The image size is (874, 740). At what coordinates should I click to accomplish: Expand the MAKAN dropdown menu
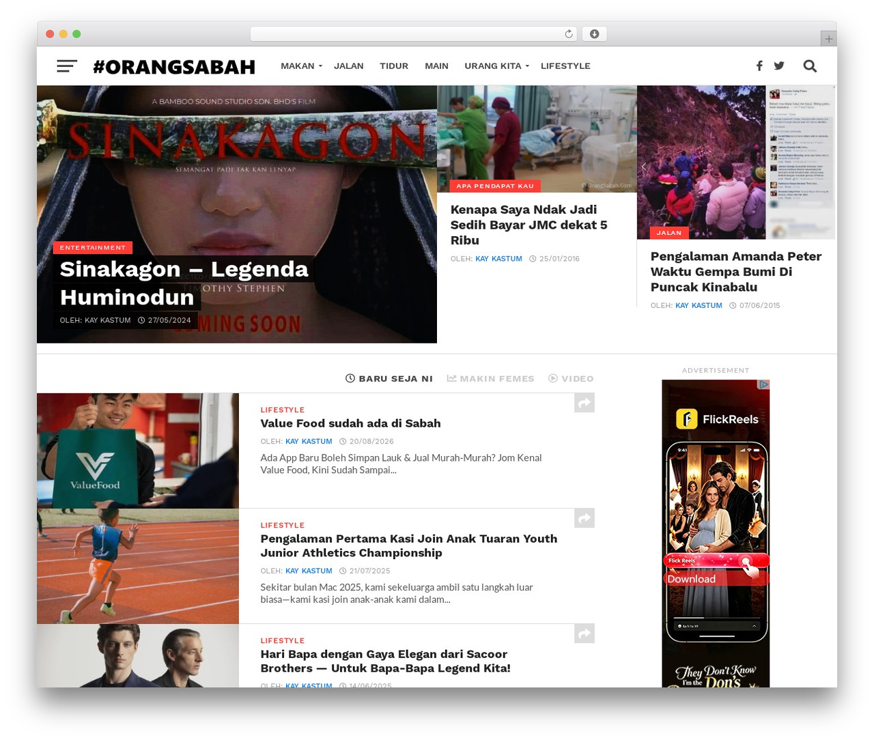(x=301, y=66)
